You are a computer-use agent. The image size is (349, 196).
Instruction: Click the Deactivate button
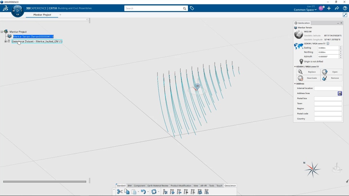[308, 78]
